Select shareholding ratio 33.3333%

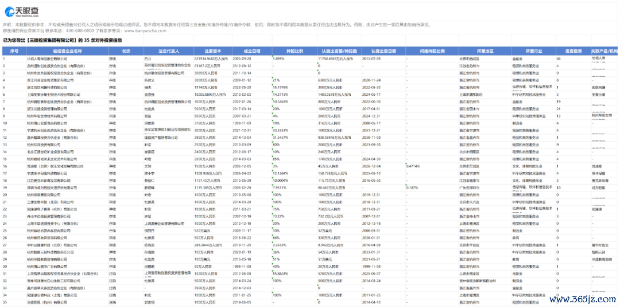(280, 130)
